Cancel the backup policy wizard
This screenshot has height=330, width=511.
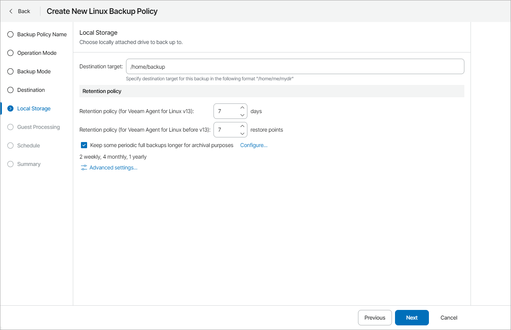click(448, 317)
